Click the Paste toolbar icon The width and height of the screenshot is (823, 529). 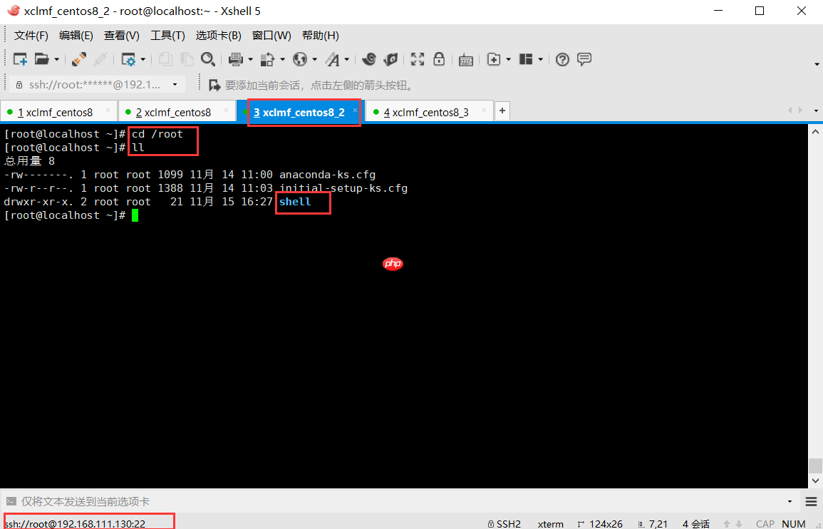click(186, 59)
